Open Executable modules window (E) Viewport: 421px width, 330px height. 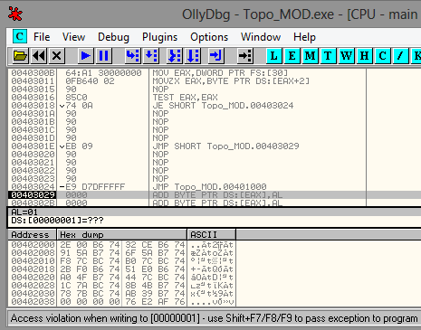[x=292, y=56]
